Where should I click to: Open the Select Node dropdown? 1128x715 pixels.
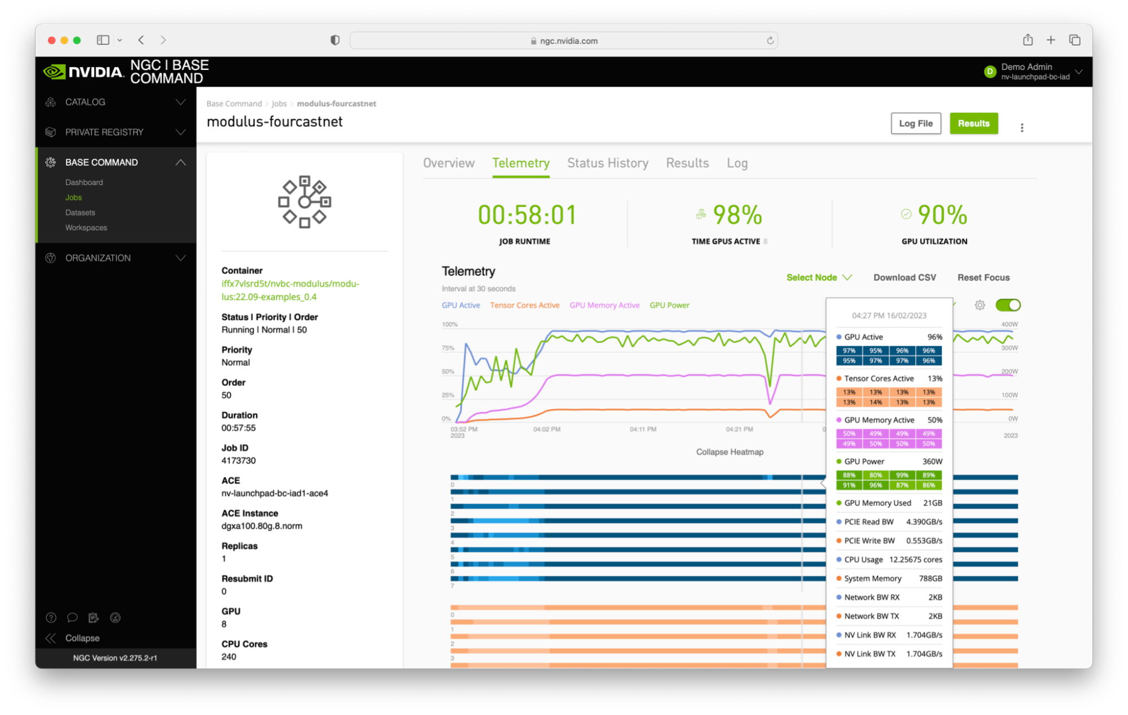(819, 277)
